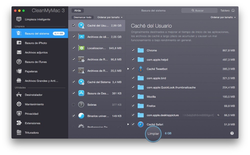Click the Caché del Usuario category icon
The height and width of the screenshot is (155, 250).
point(81,25)
